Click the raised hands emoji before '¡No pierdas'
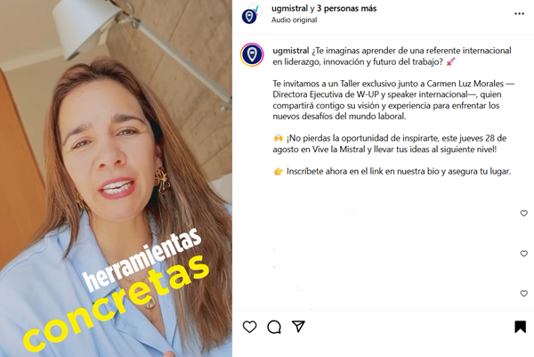Image resolution: width=534 pixels, height=357 pixels. [279, 138]
